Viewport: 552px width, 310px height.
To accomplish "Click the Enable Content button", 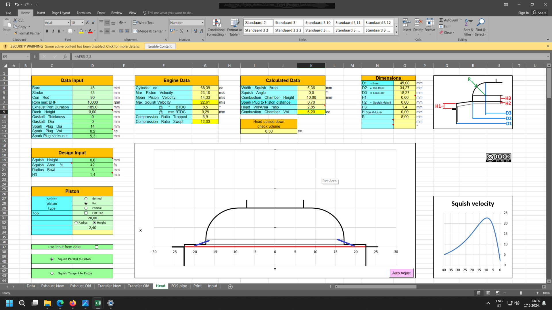I will pos(160,46).
